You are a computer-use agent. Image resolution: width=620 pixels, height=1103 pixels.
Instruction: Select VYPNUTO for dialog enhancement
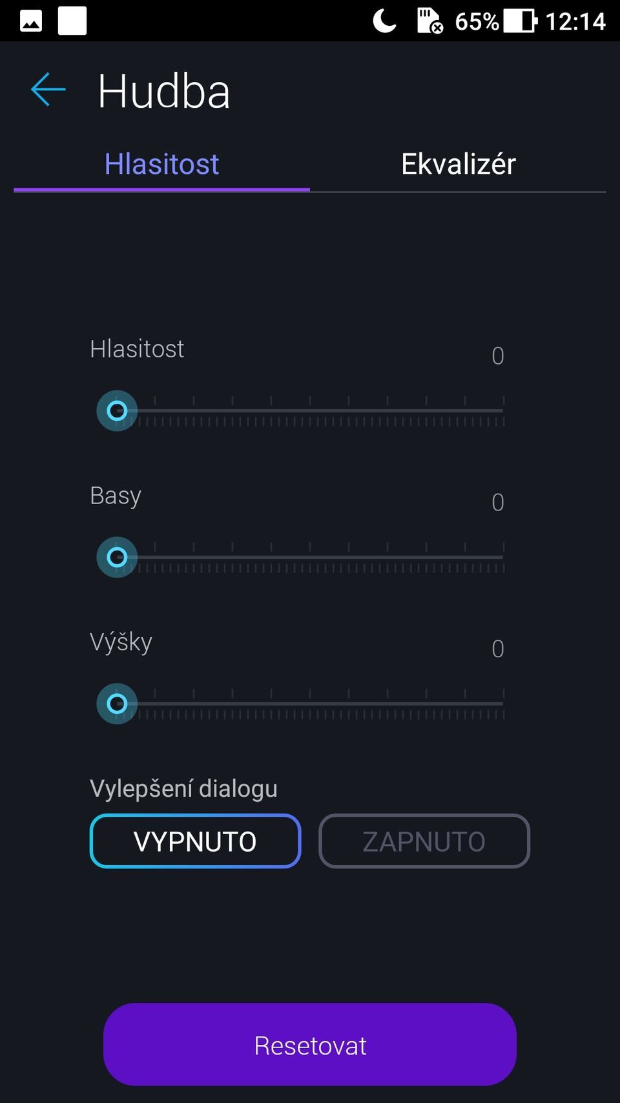pyautogui.click(x=195, y=841)
